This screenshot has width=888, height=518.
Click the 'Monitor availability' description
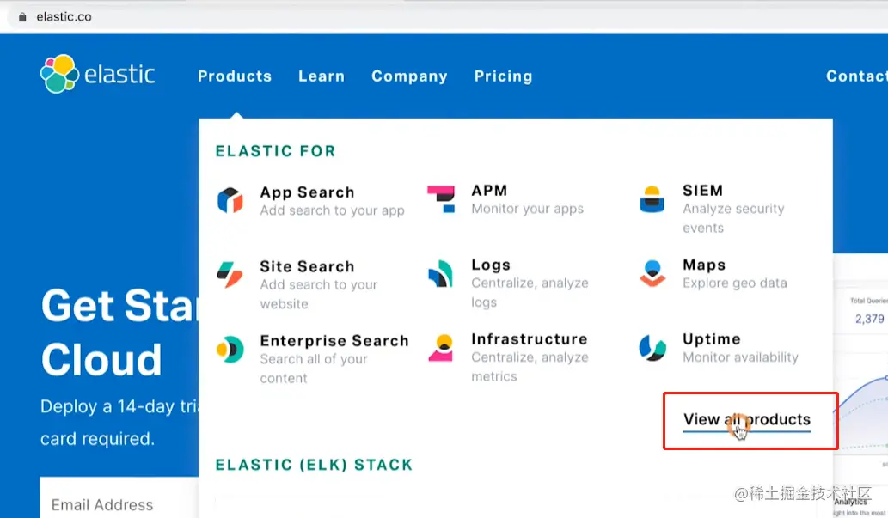740,357
